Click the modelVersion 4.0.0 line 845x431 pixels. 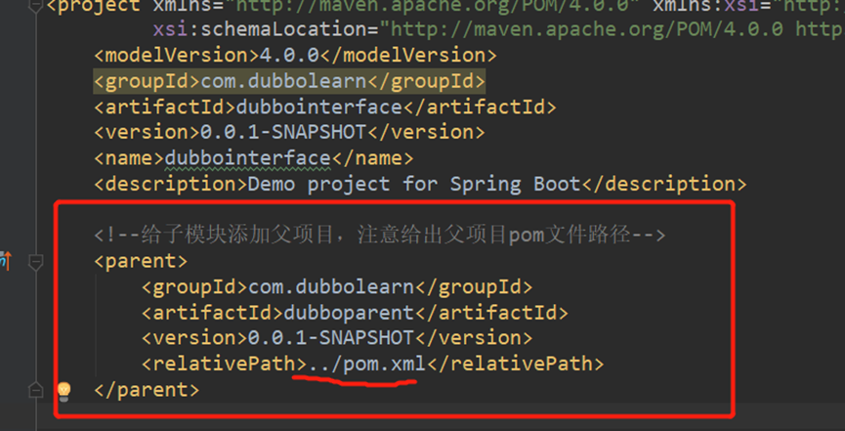[295, 56]
